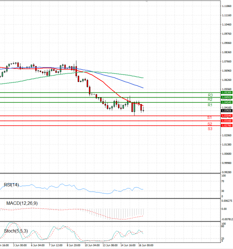233x249 pixels.
Task: Click the 1.11160 price axis value
Action: pyautogui.click(x=227, y=15)
